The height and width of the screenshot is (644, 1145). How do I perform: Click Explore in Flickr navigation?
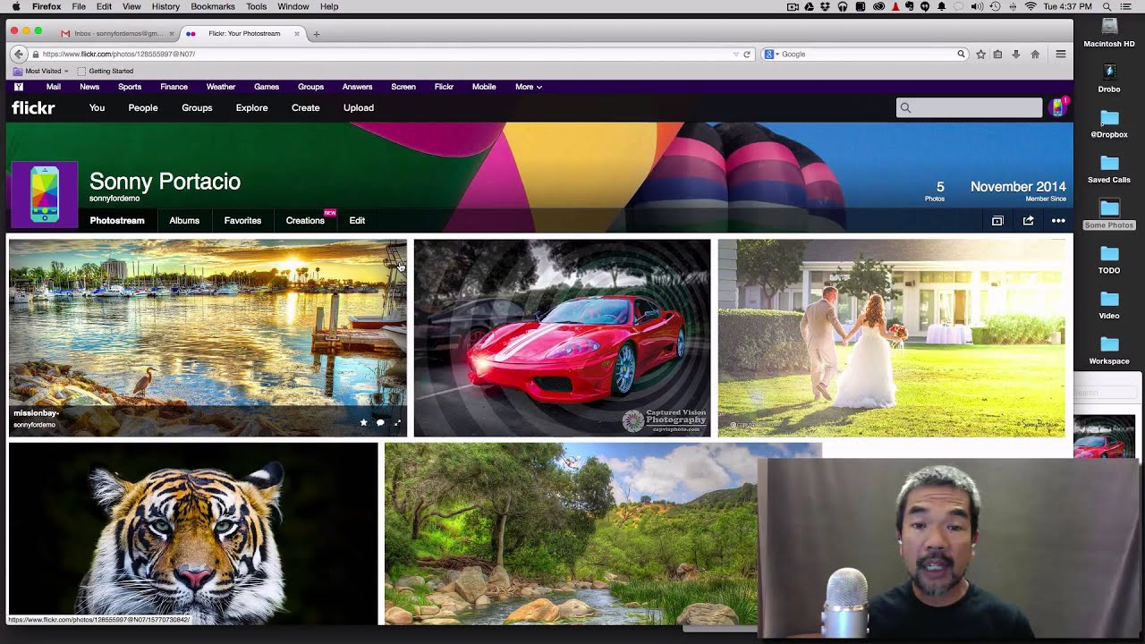click(251, 108)
